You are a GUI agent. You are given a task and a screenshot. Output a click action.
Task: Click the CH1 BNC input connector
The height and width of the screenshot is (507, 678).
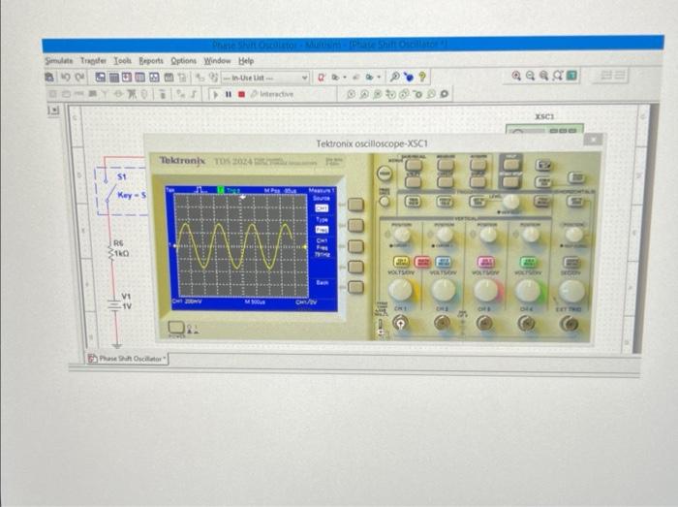(400, 323)
